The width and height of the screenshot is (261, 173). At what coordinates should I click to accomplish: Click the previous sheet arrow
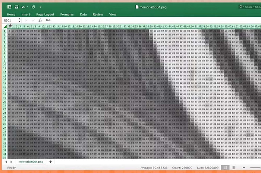(6, 162)
